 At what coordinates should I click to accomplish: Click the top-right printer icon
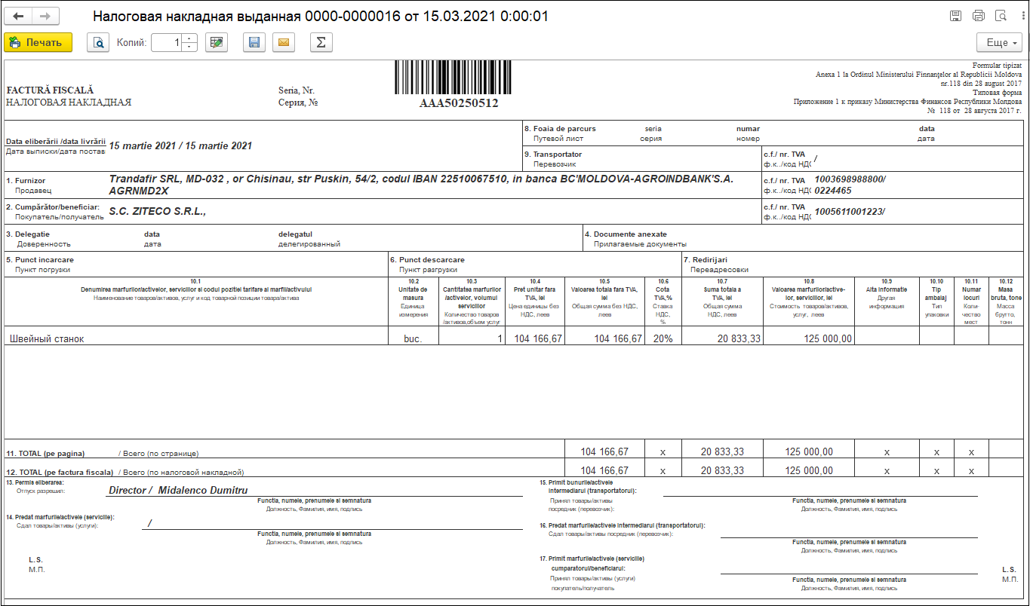pos(979,16)
